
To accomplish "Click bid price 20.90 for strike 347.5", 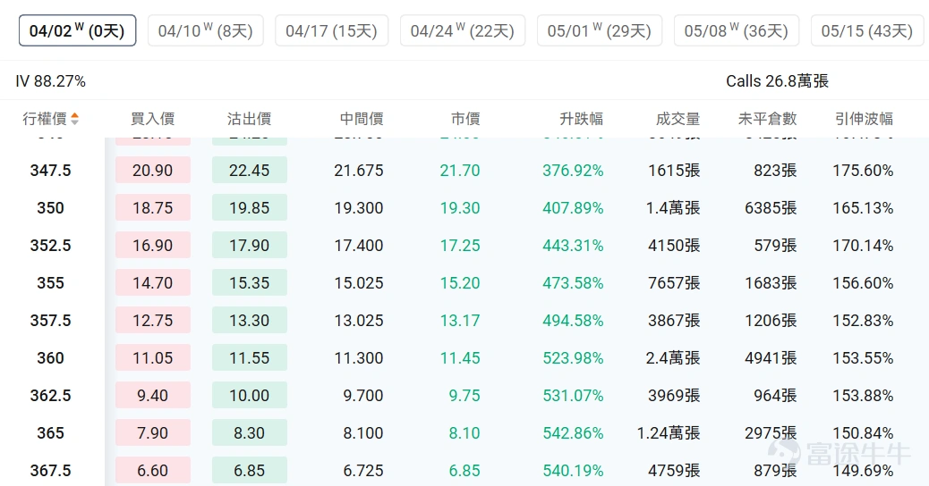I will pos(153,171).
